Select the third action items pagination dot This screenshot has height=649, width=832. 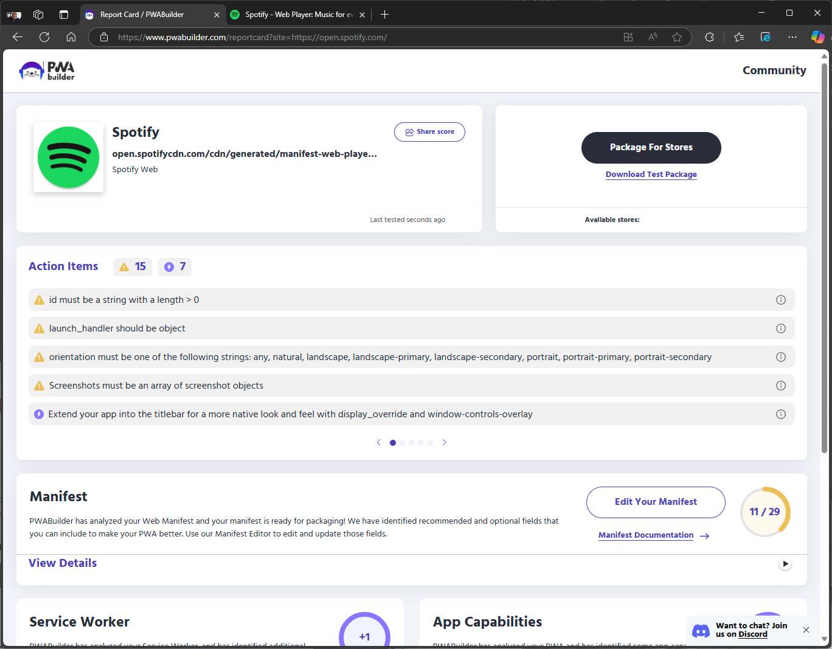(412, 443)
